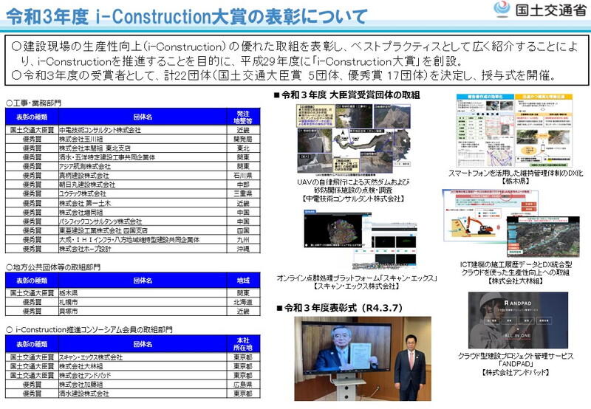Click the heading ○地方公共団体等の取組部門
The width and height of the screenshot is (591, 409).
click(x=53, y=267)
